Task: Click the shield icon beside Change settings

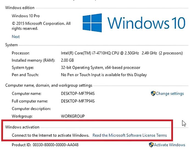Action: pos(153,94)
